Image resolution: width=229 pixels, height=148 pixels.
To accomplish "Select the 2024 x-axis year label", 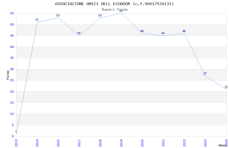I will point(227,143).
